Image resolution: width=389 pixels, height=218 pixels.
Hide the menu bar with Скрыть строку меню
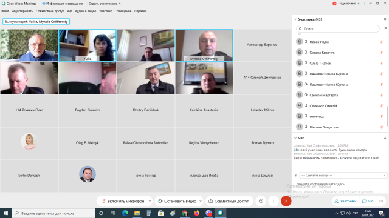pyautogui.click(x=105, y=4)
